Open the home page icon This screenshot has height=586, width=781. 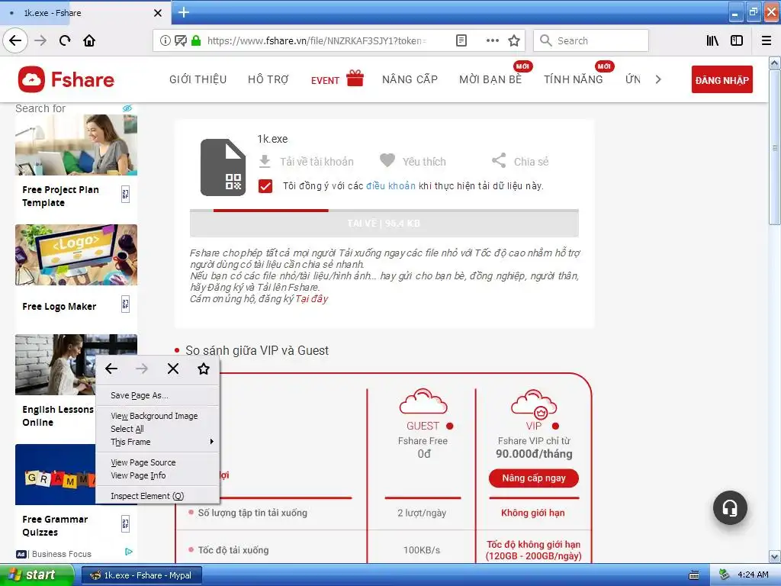pyautogui.click(x=89, y=40)
